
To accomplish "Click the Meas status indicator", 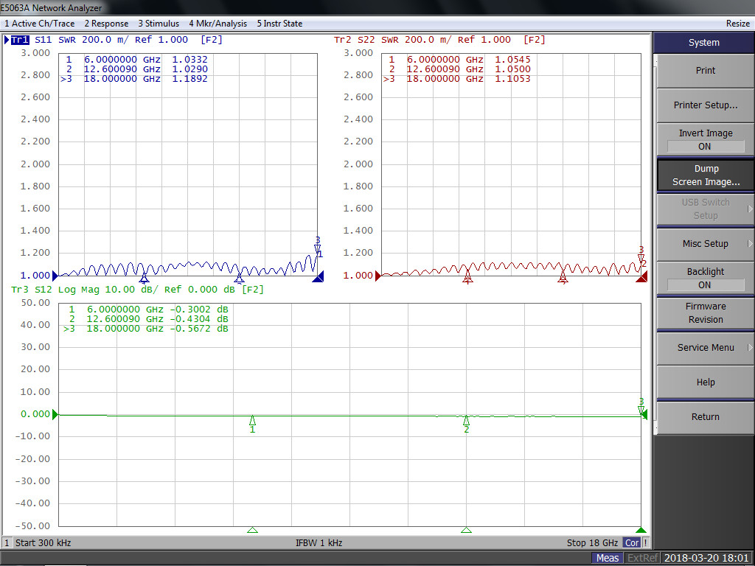I will [x=608, y=558].
